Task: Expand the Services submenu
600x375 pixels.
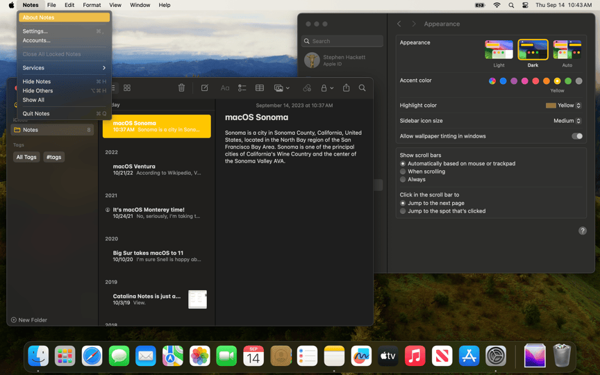Action: 64,68
